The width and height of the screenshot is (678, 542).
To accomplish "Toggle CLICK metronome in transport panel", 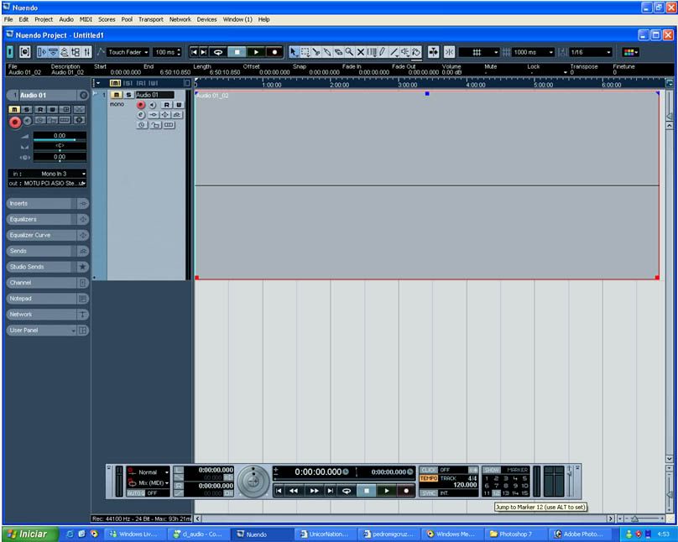I will tap(429, 470).
